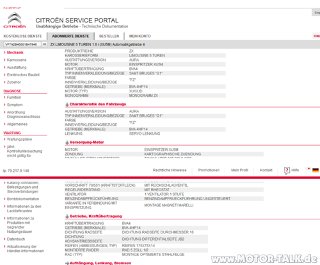Click MONTAGE OPTIMIERTE STAHLFELGE value
Image resolution: width=320 pixels, height=265 pixels.
(x=153, y=255)
